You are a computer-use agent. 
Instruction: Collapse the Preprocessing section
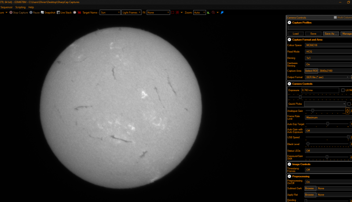290,176
